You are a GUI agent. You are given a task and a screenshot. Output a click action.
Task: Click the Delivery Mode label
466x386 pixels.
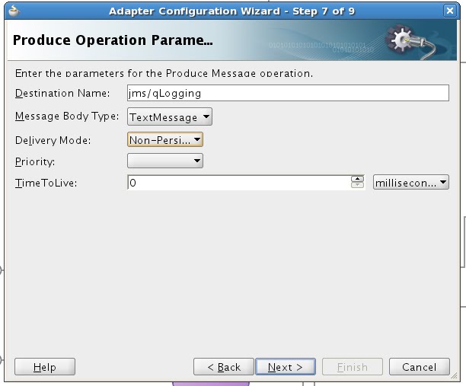(53, 140)
